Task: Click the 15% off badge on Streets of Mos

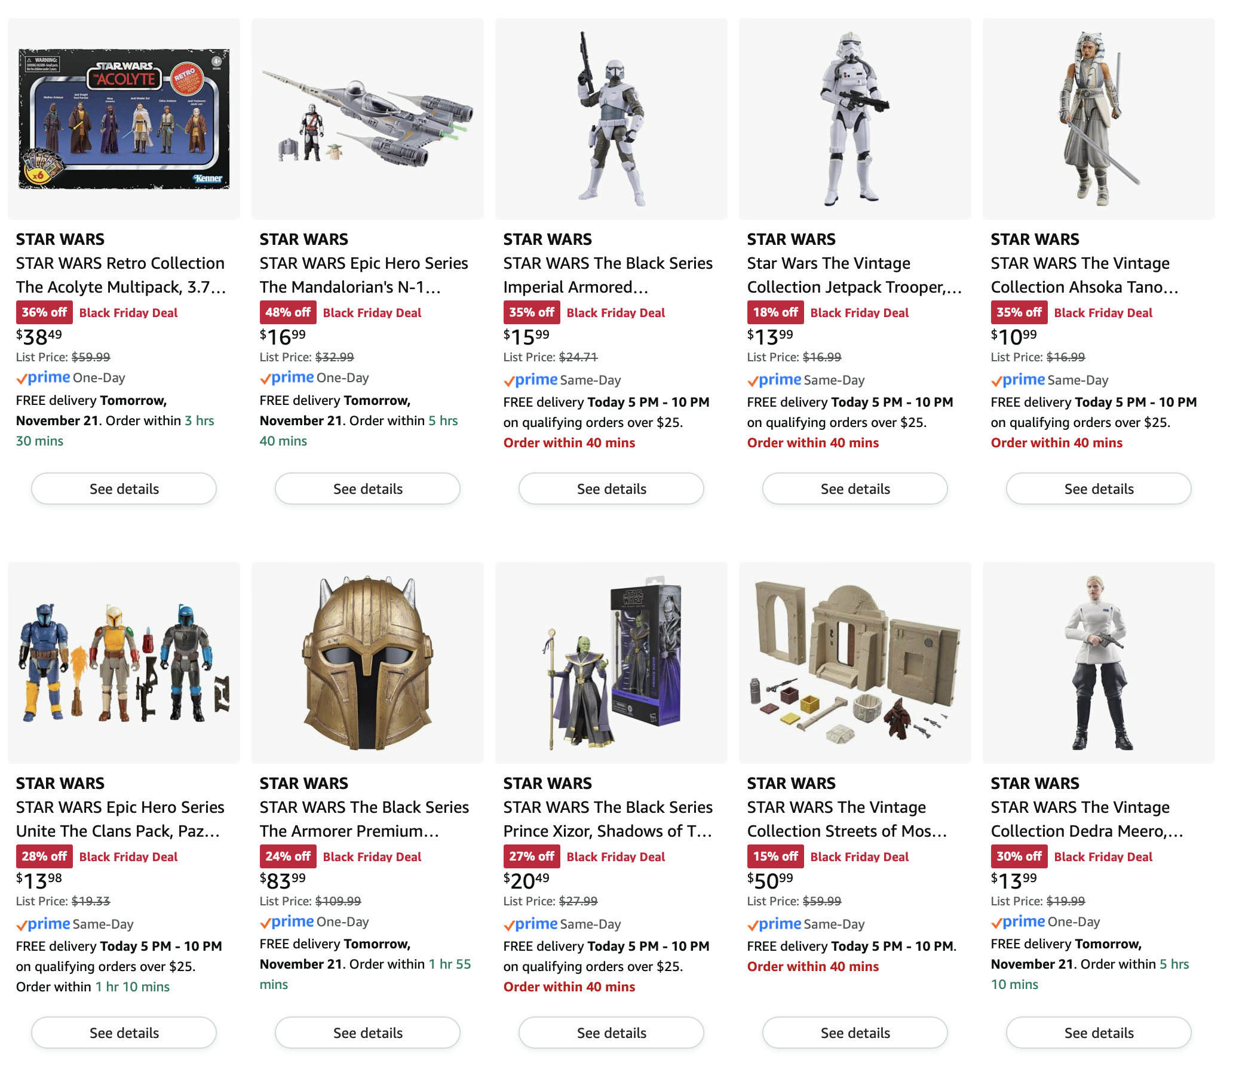Action: tap(775, 856)
